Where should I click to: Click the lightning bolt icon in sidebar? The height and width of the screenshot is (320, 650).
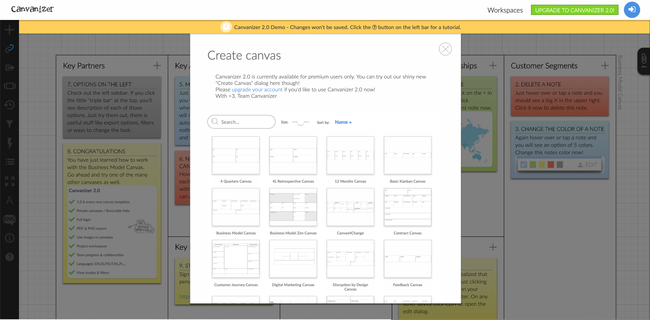coord(9,143)
